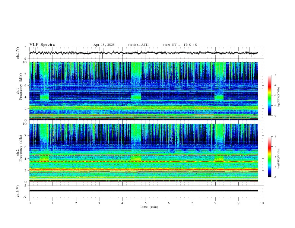
Task: Click the "8" tick on the time axis
Action: click(215, 203)
